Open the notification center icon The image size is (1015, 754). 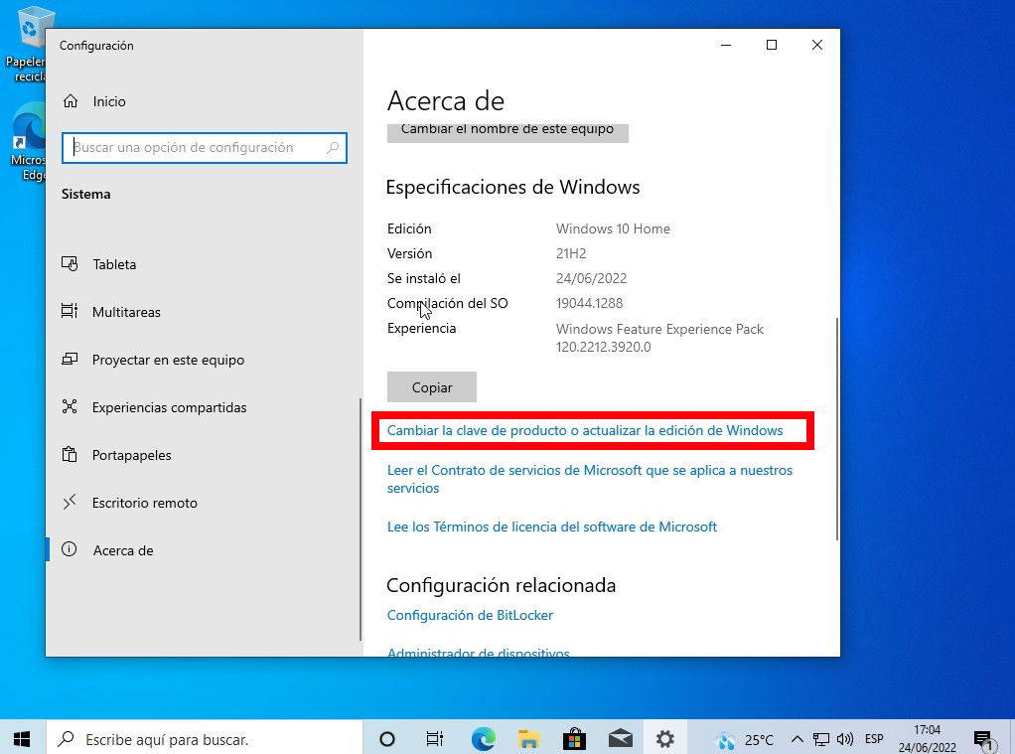click(x=984, y=739)
